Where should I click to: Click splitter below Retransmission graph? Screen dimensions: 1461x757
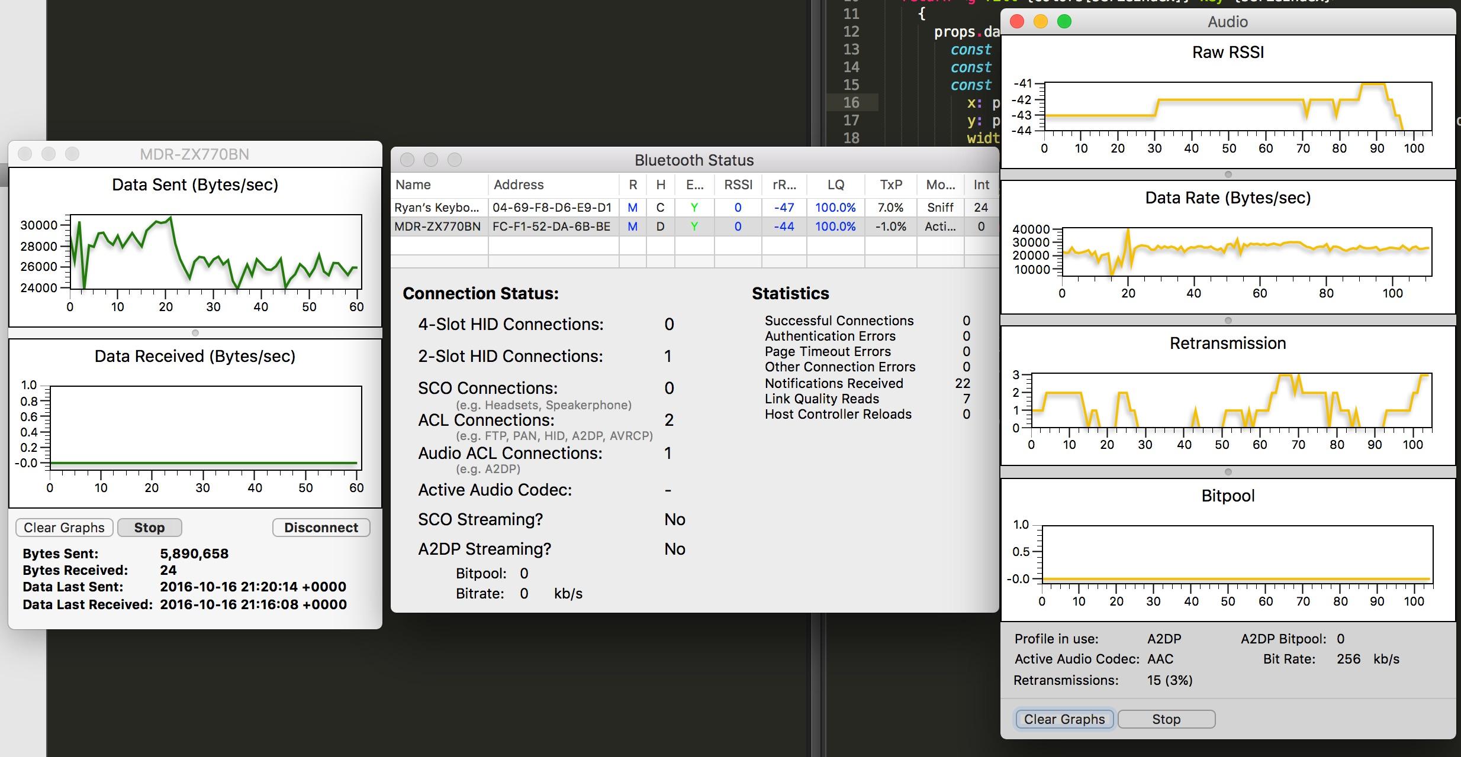point(1228,472)
